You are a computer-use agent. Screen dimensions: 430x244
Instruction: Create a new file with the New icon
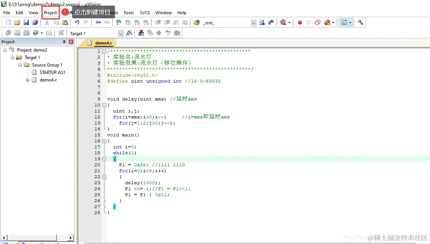point(8,22)
